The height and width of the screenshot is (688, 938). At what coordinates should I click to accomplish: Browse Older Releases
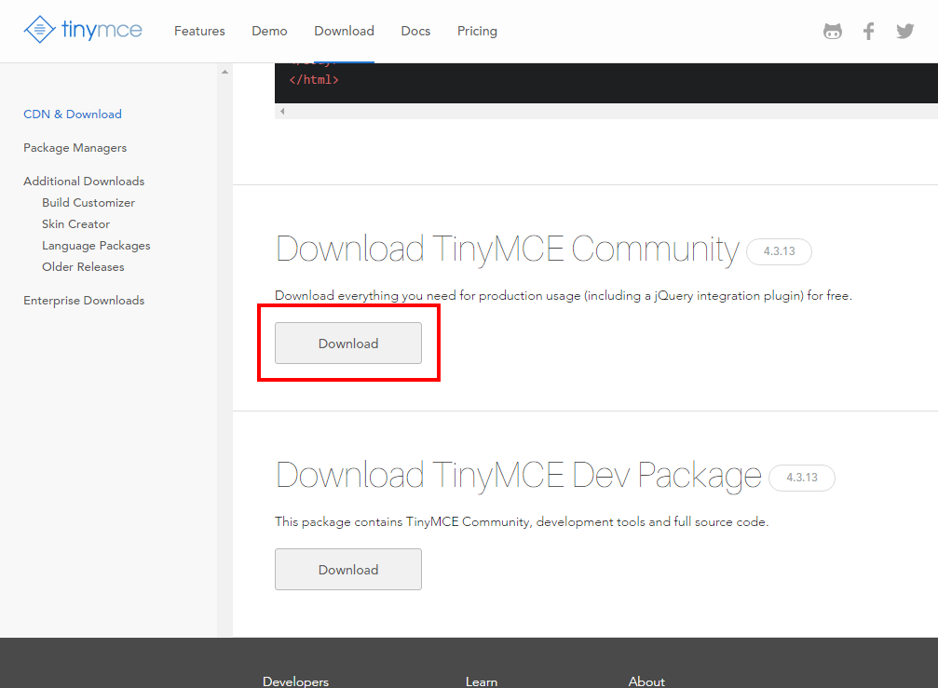(x=82, y=266)
